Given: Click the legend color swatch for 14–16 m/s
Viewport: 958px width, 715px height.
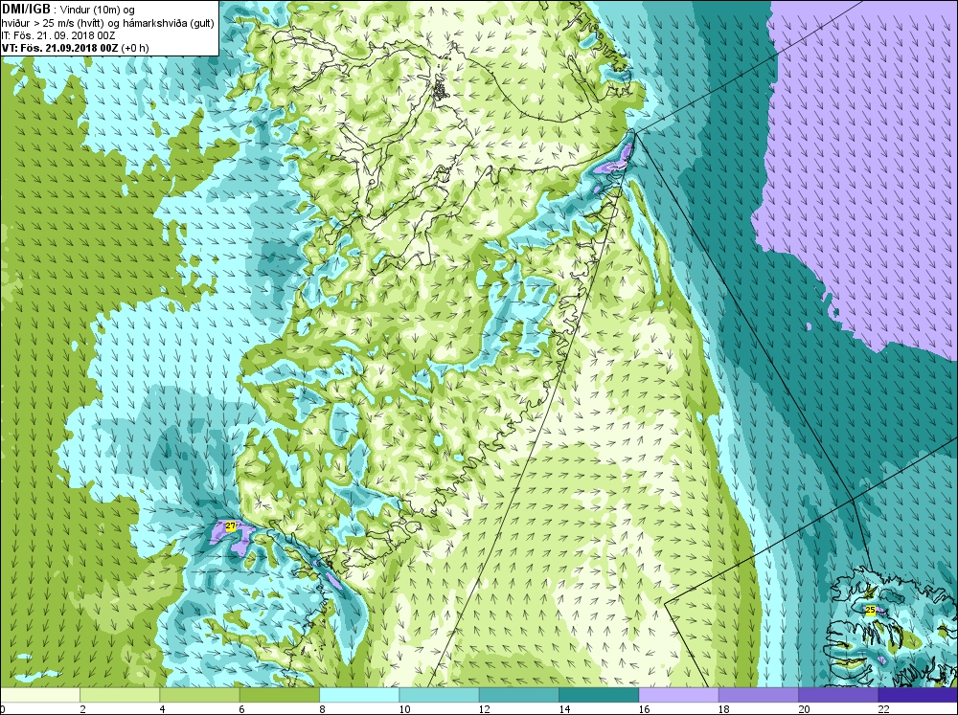Looking at the screenshot, I should pos(599,695).
